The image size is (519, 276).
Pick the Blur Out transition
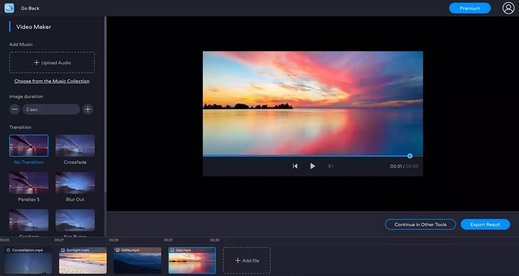tap(75, 183)
